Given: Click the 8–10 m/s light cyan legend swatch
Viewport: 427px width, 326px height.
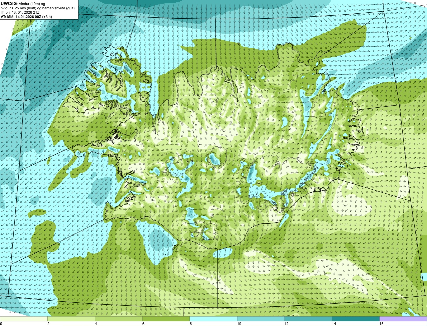Looking at the screenshot, I should tap(213, 319).
